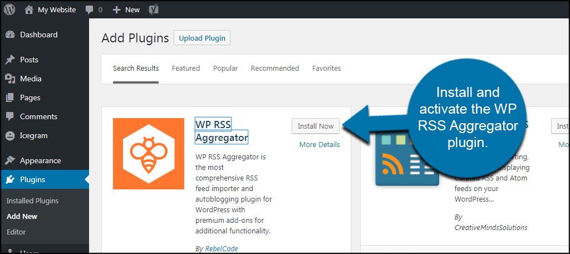Switch to the Favorites tab
This screenshot has height=254, width=570.
(326, 69)
